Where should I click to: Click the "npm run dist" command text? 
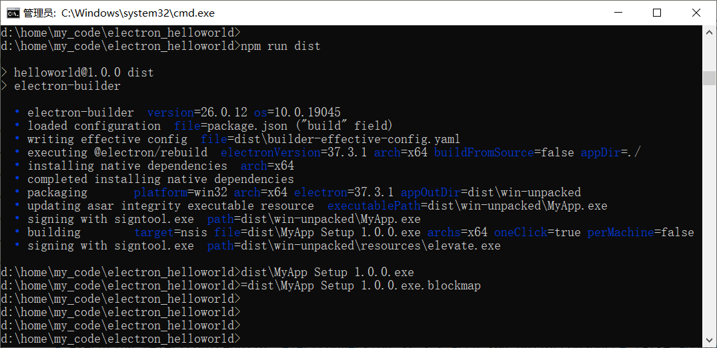[281, 46]
